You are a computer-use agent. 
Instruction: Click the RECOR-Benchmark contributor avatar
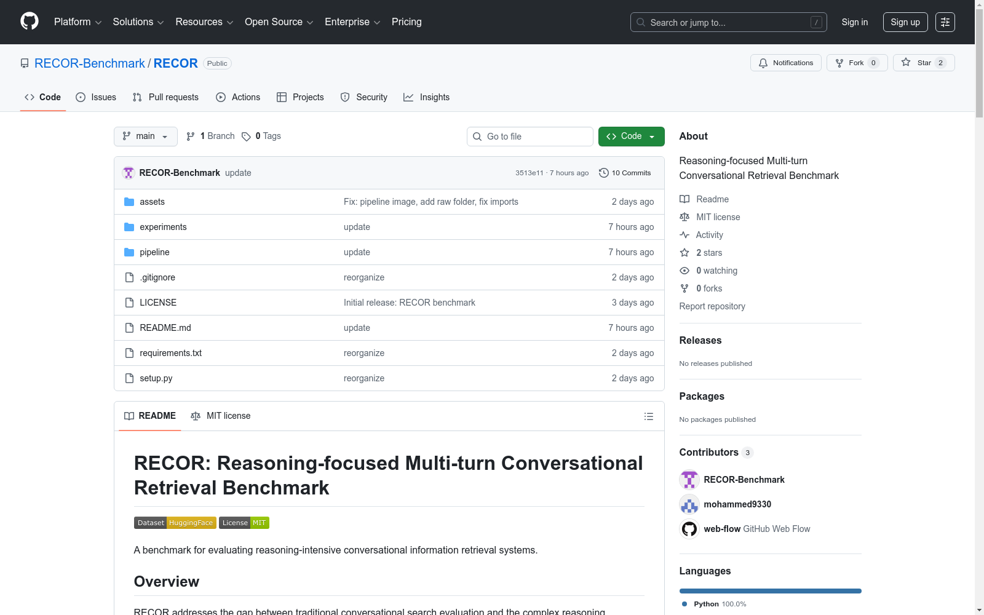(689, 480)
